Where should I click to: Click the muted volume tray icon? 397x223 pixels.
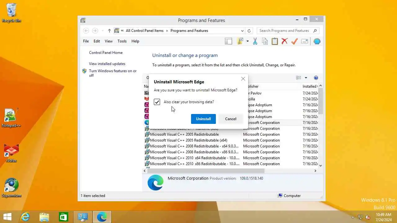[x=368, y=217]
